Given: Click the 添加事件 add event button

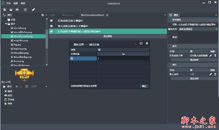Looking at the screenshot, I should (x=108, y=36).
